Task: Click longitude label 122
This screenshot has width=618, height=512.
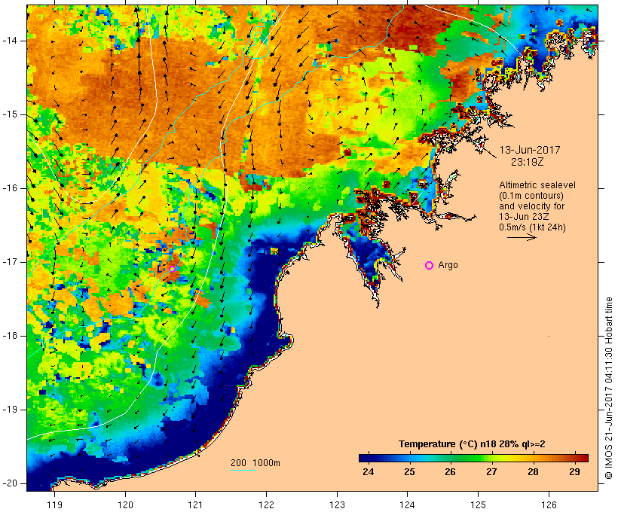Action: 267,504
